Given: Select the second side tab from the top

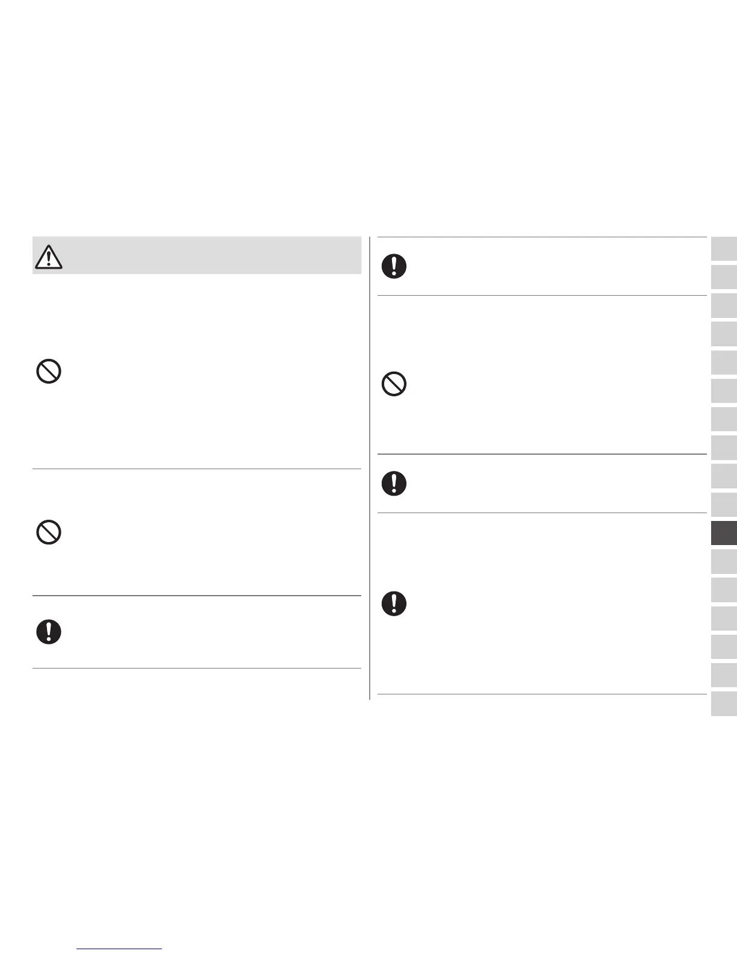Looking at the screenshot, I should [724, 277].
